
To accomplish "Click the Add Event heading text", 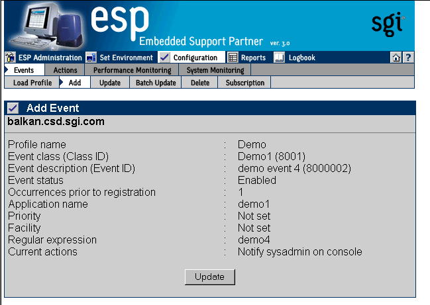I will pos(52,108).
